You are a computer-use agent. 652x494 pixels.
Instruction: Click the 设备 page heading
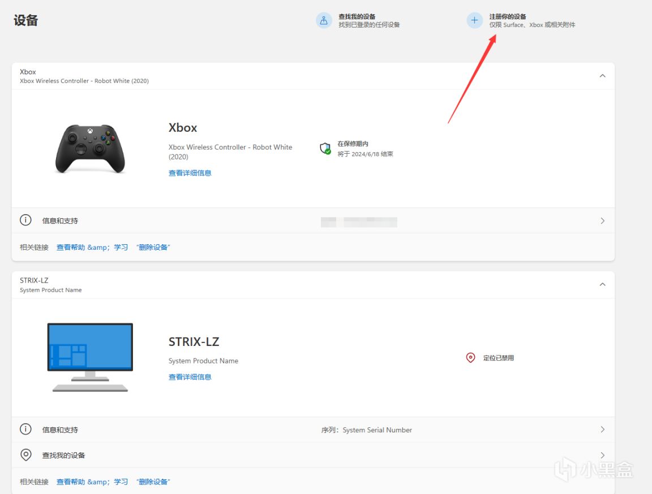(26, 20)
